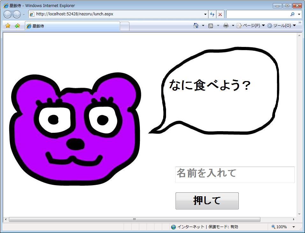Expand the address bar URL history dropdown
The height and width of the screenshot is (233, 305).
click(205, 14)
